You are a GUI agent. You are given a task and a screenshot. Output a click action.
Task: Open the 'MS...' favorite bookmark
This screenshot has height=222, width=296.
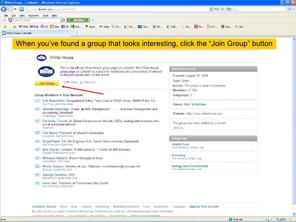(158, 26)
